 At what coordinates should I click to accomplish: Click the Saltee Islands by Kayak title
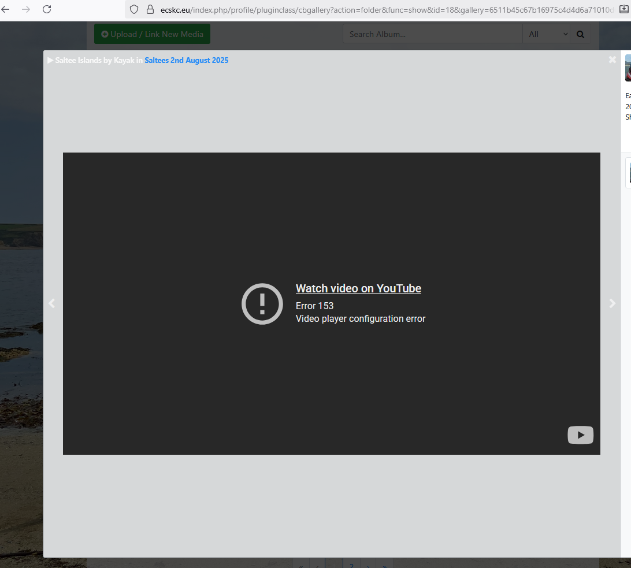(x=95, y=61)
